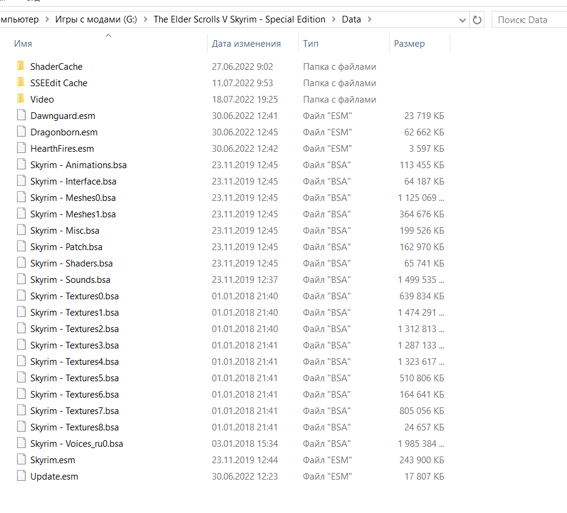This screenshot has height=513, width=567.
Task: Click the size value 805 056 КБ
Action: pyautogui.click(x=422, y=410)
